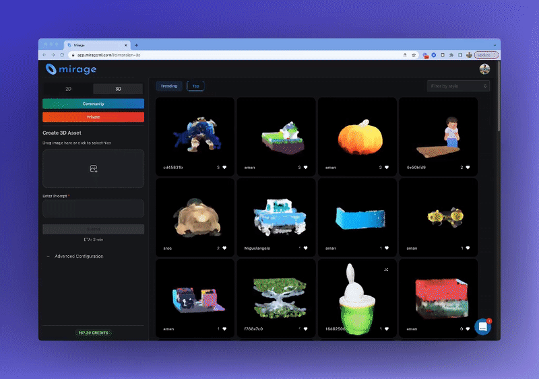This screenshot has width=539, height=379.
Task: Click the heart icon on the cd45831b asset
Action: (224, 167)
